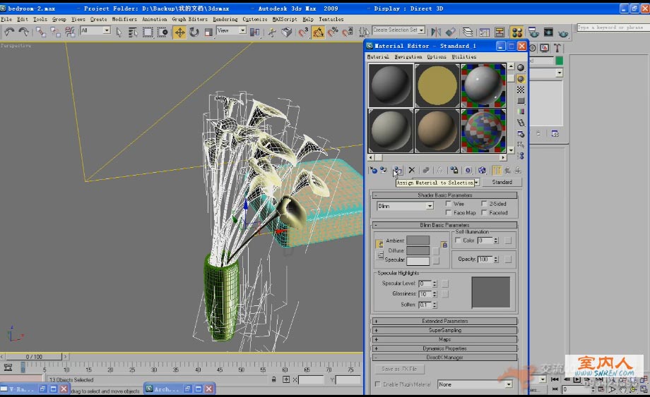Select the yellow flat material sample slot
Viewport: 650px width, 397px height.
click(437, 85)
